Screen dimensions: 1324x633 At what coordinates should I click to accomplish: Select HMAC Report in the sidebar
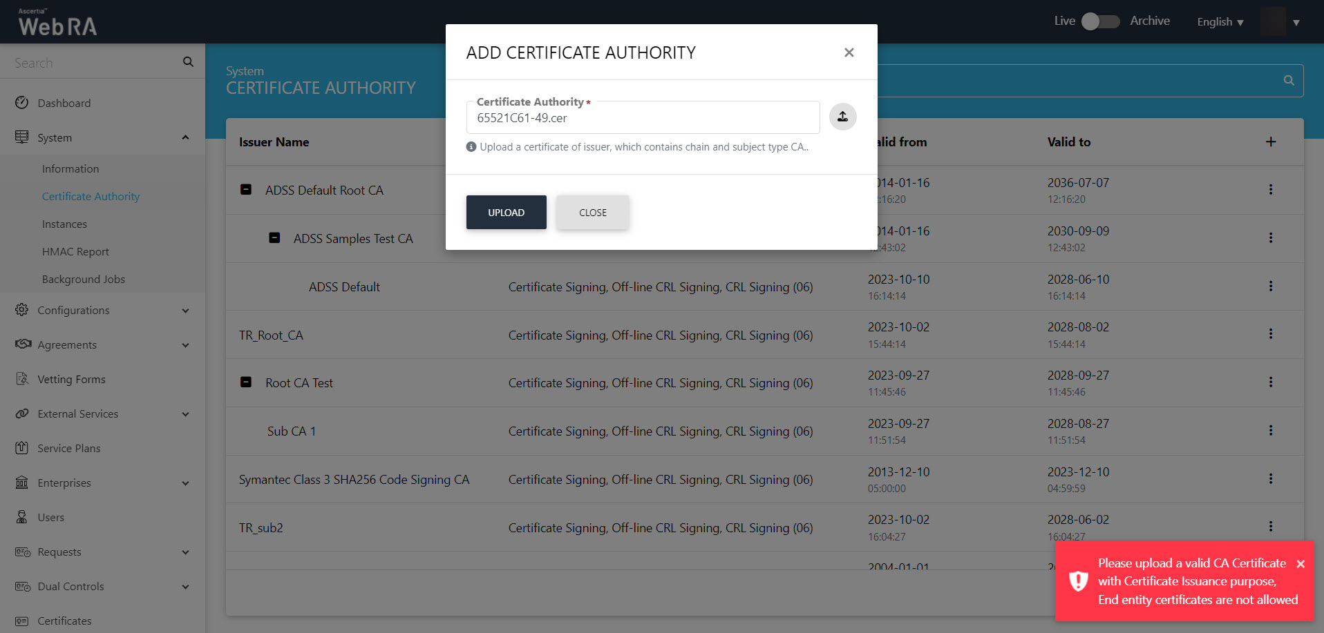(75, 252)
